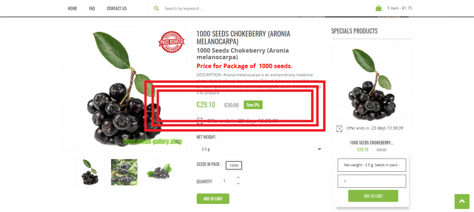Open the specials Net weight combination selector
This screenshot has width=474, height=212.
coord(372,165)
